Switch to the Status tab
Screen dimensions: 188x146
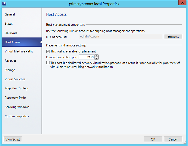click(x=9, y=23)
